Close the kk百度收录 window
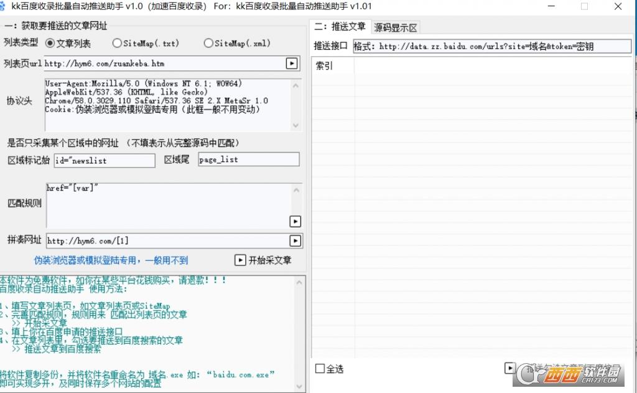 click(x=618, y=6)
